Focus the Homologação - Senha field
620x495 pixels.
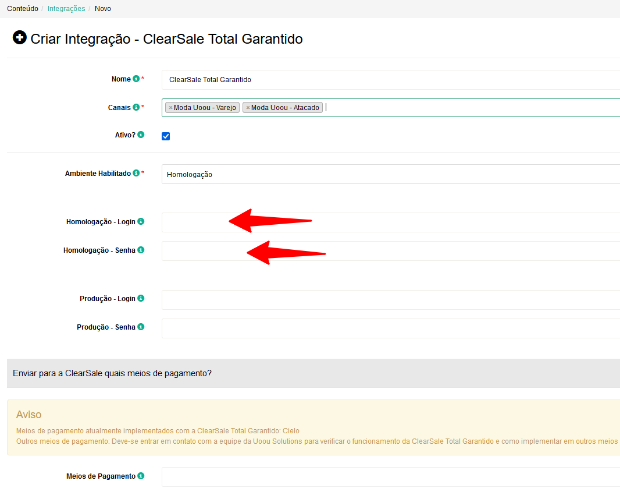coord(391,251)
